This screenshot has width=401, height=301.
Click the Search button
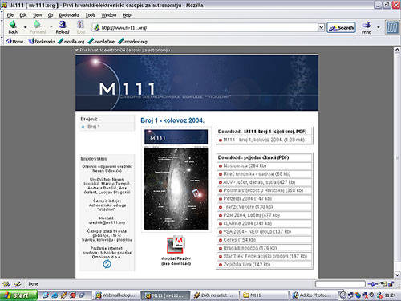[341, 27]
